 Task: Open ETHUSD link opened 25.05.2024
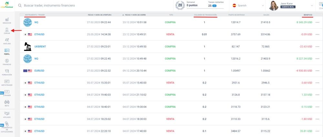[x=39, y=34]
